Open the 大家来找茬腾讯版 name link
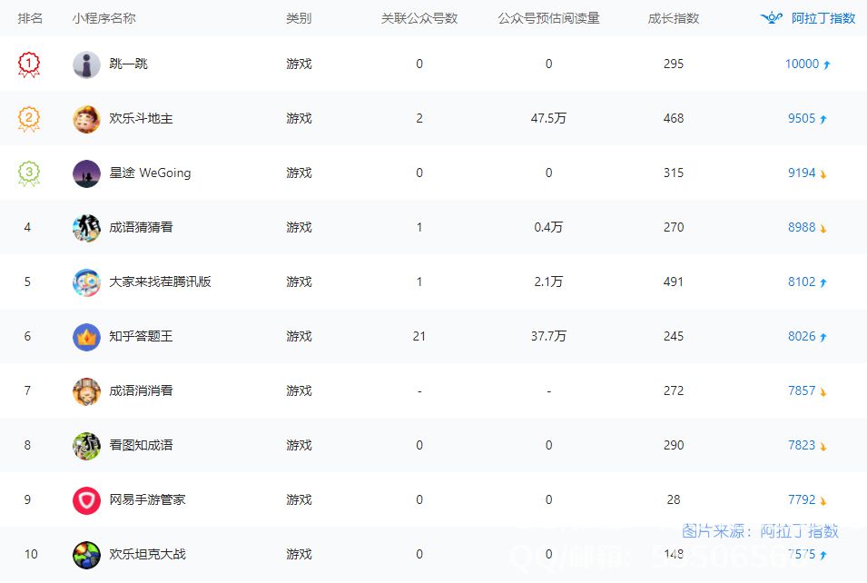The image size is (867, 583). [x=161, y=282]
